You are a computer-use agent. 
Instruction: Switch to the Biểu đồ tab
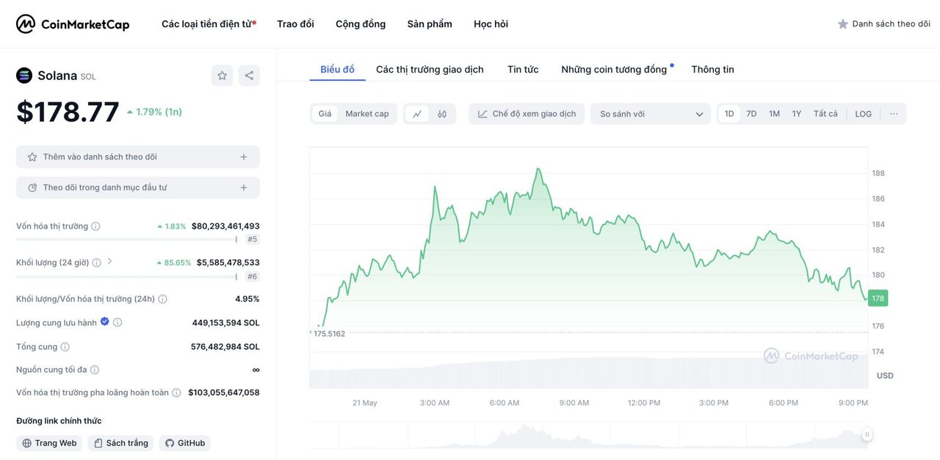tap(337, 70)
